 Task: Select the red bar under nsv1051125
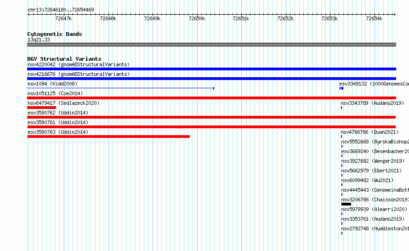tap(211, 98)
